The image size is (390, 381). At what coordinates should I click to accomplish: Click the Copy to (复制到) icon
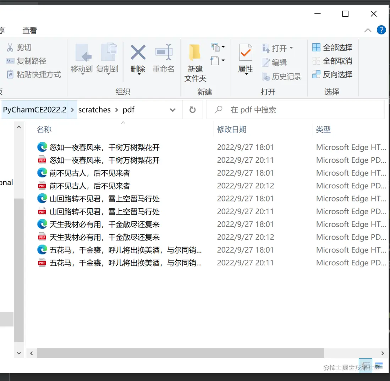(x=109, y=52)
